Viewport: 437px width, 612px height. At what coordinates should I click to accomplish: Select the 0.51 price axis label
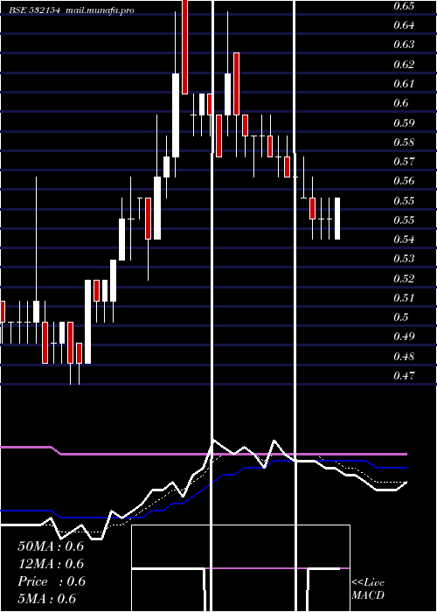(404, 298)
